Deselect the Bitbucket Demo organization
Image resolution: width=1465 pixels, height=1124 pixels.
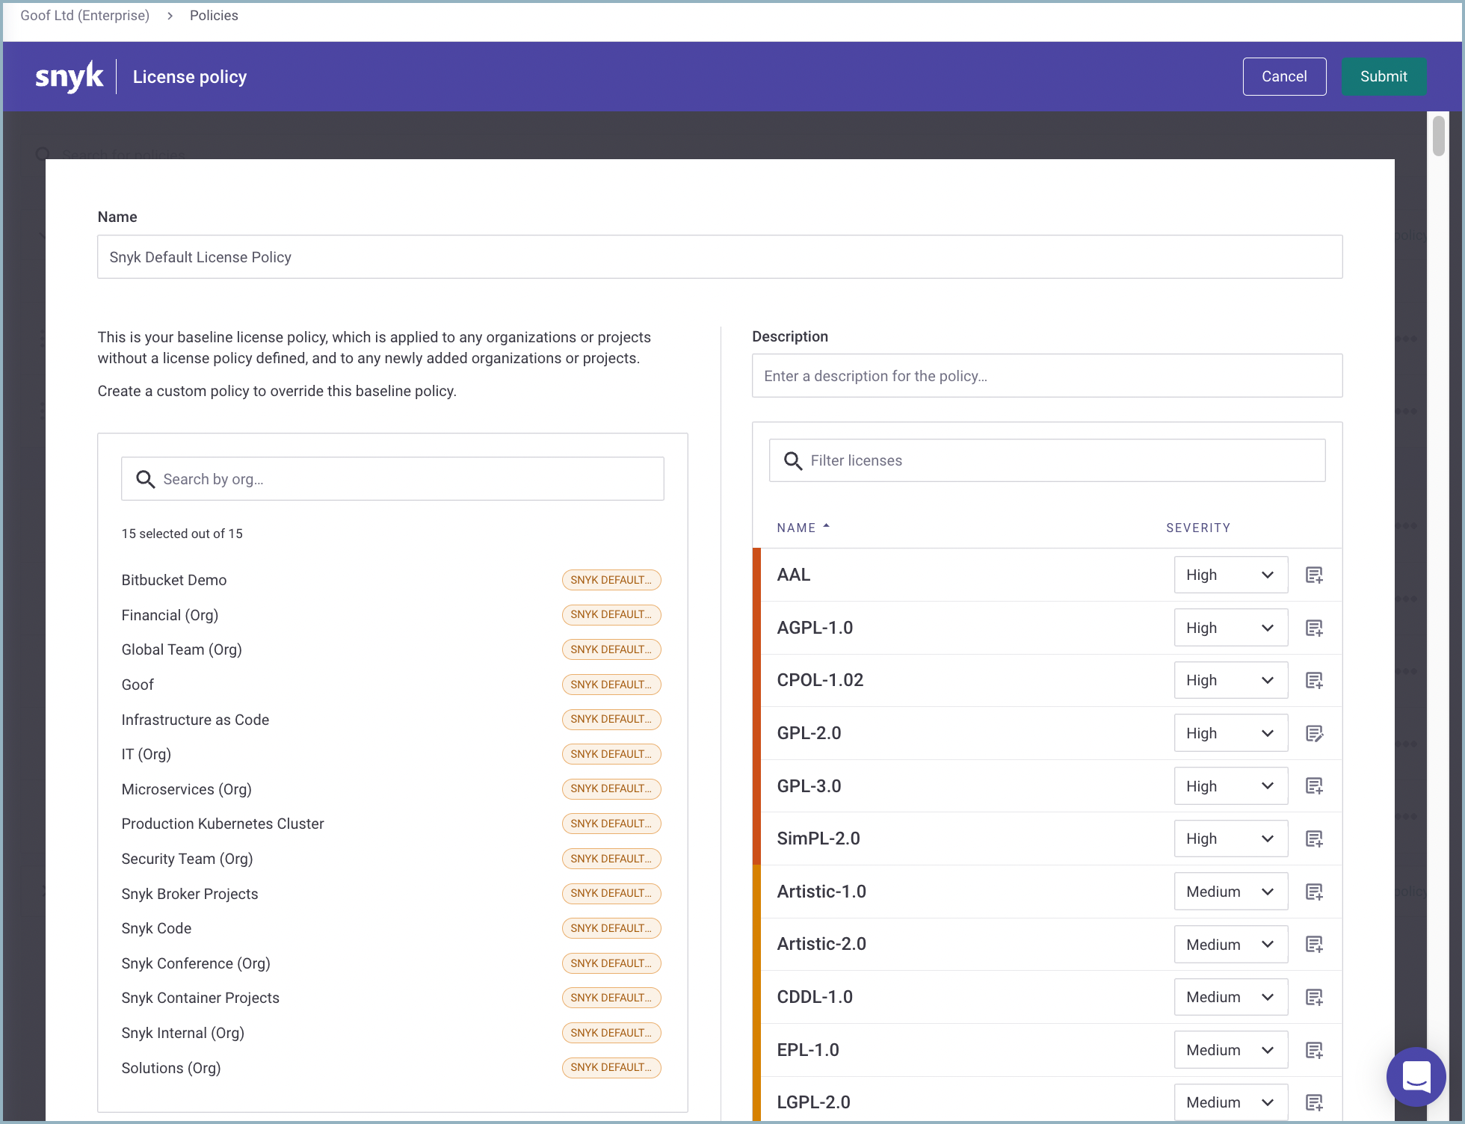tap(174, 580)
